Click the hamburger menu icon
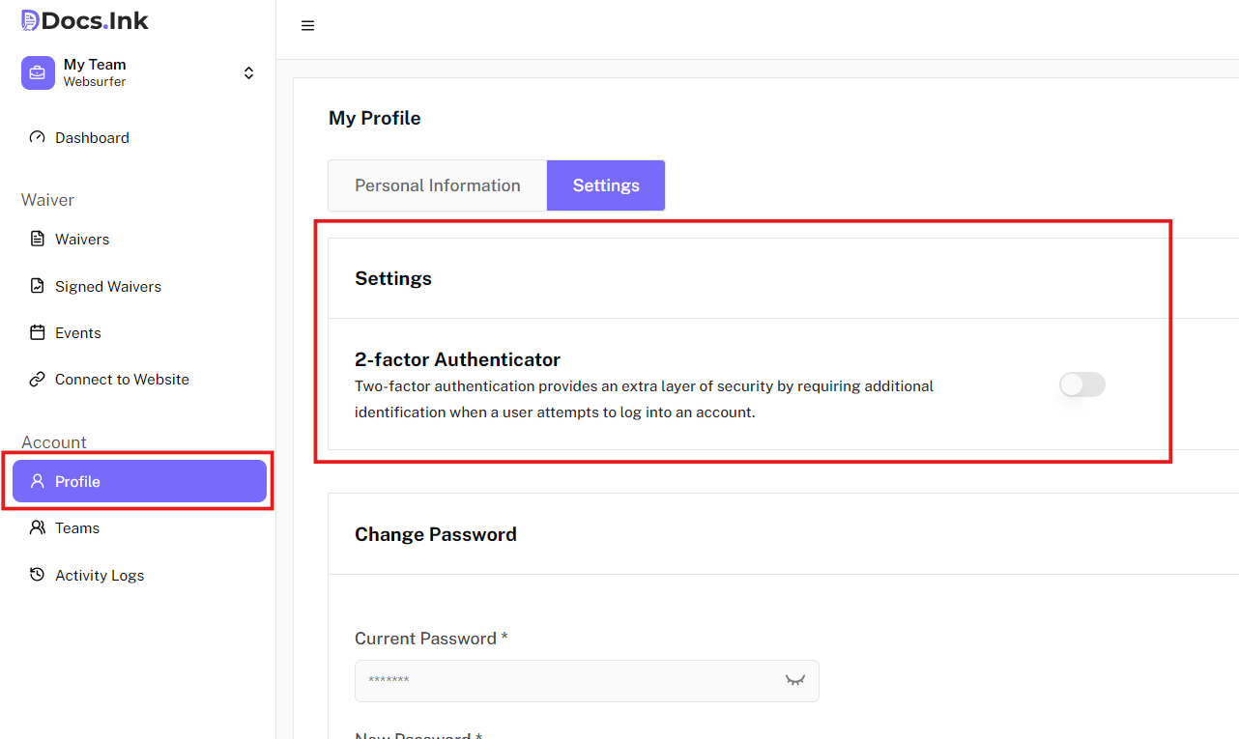This screenshot has height=739, width=1239. point(307,26)
